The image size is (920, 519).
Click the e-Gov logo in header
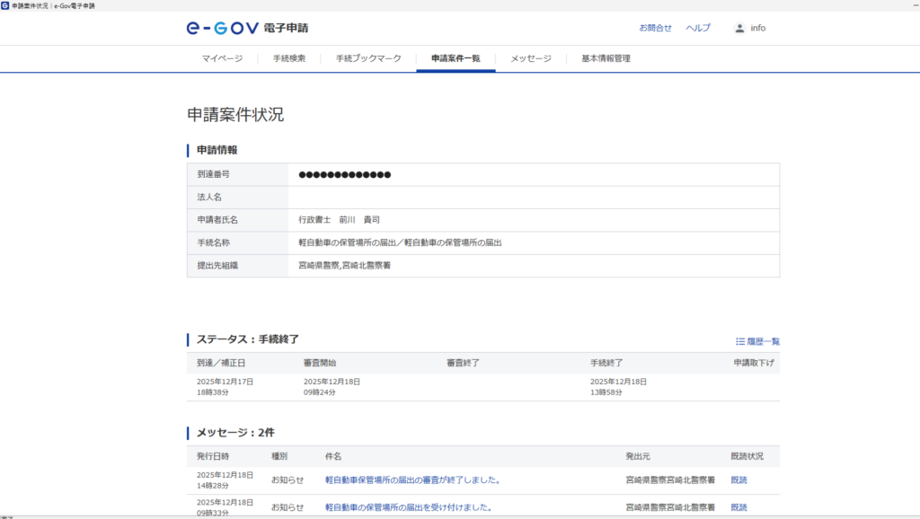click(222, 28)
